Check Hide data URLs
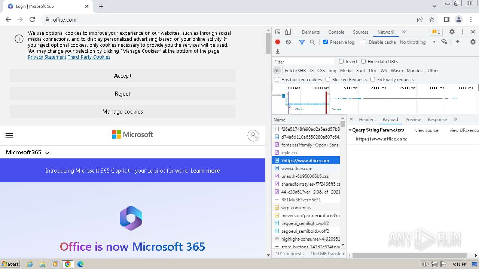 tap(363, 61)
